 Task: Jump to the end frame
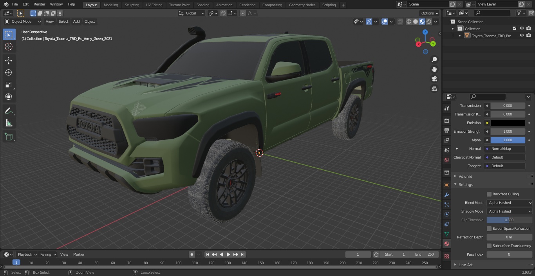tap(242, 254)
